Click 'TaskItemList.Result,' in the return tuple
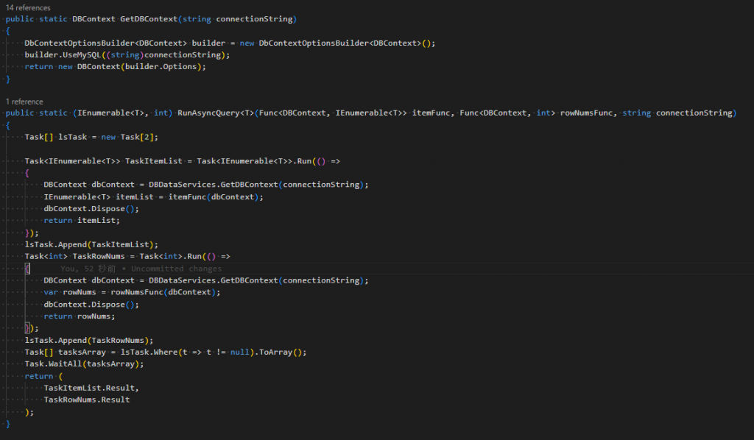 coord(91,388)
